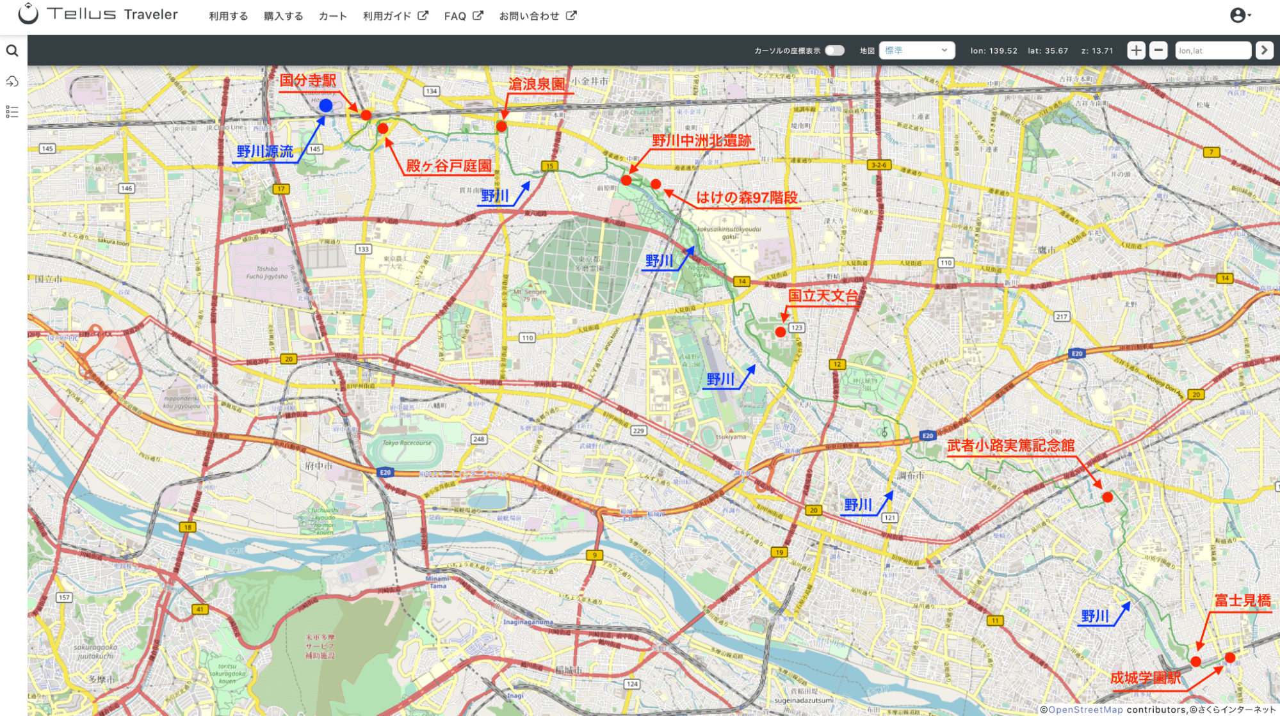The image size is (1280, 716).
Task: Click the yellow route 7 shield
Action: pyautogui.click(x=1211, y=152)
